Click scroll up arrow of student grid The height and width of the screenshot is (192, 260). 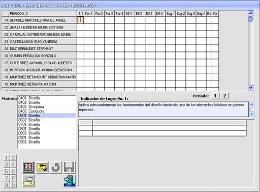(x=250, y=13)
